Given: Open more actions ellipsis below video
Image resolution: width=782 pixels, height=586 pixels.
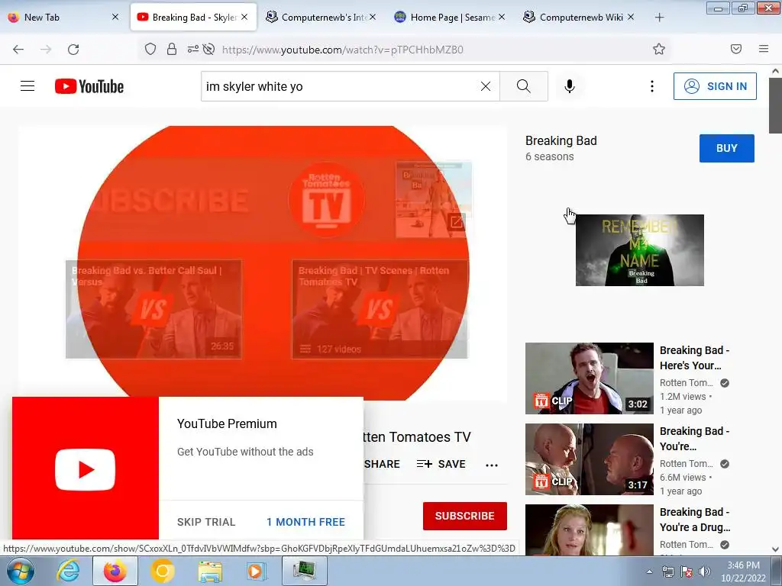Looking at the screenshot, I should pyautogui.click(x=492, y=465).
